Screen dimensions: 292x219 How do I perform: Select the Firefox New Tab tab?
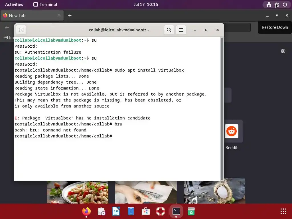tap(32, 16)
